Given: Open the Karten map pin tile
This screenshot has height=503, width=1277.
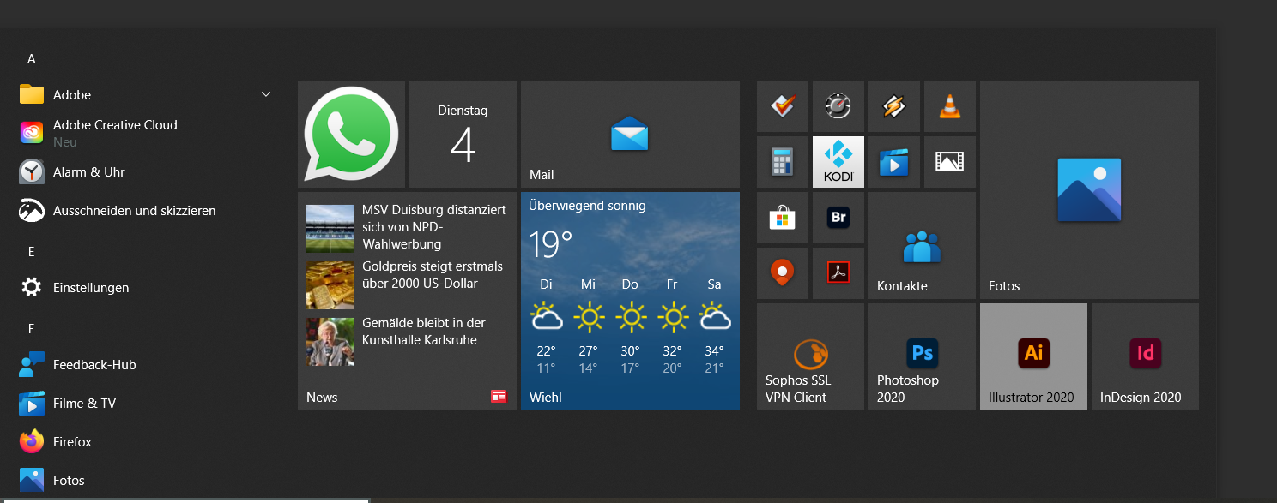Looking at the screenshot, I should tap(783, 272).
